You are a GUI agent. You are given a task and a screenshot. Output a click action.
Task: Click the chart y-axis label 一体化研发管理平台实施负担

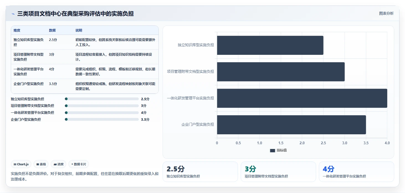190,98
